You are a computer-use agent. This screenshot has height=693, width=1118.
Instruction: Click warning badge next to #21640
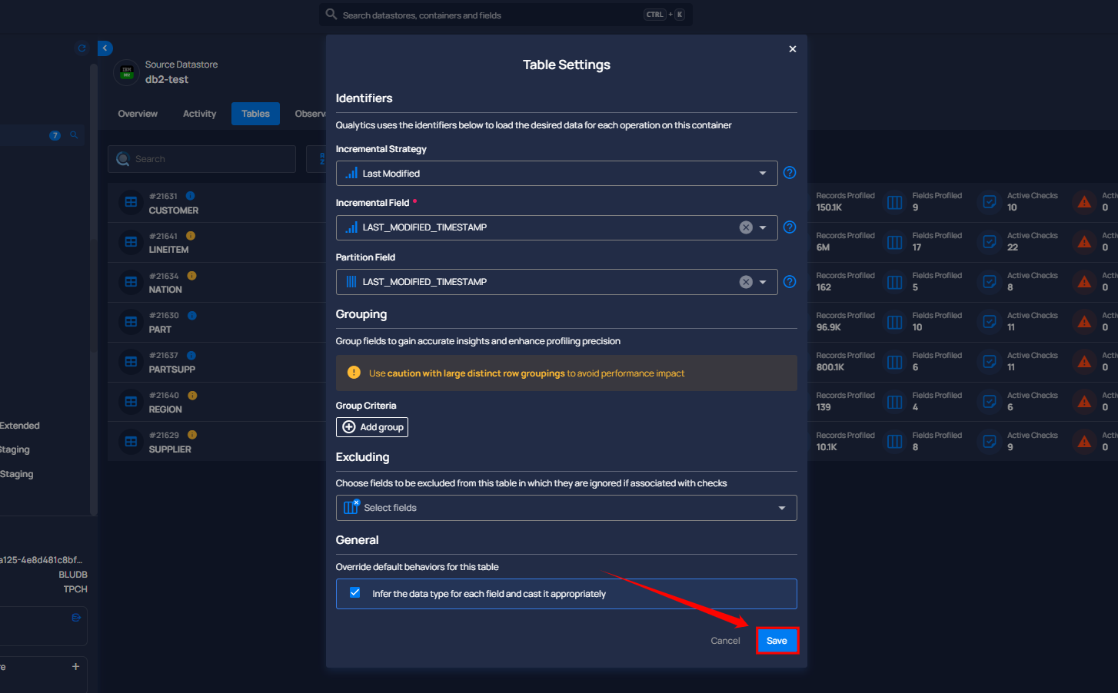click(x=192, y=396)
